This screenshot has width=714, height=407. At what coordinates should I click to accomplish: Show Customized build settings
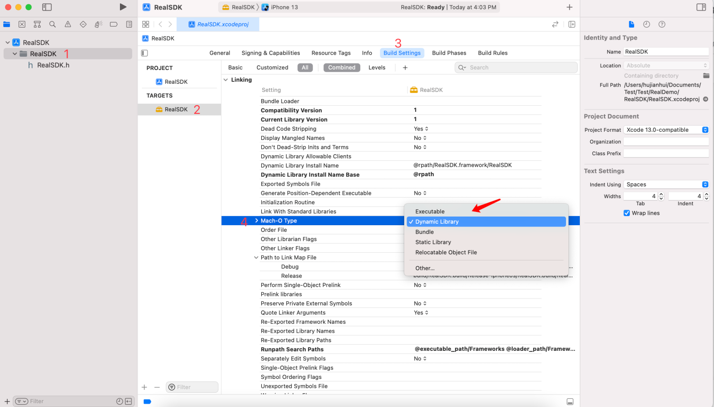pos(272,68)
